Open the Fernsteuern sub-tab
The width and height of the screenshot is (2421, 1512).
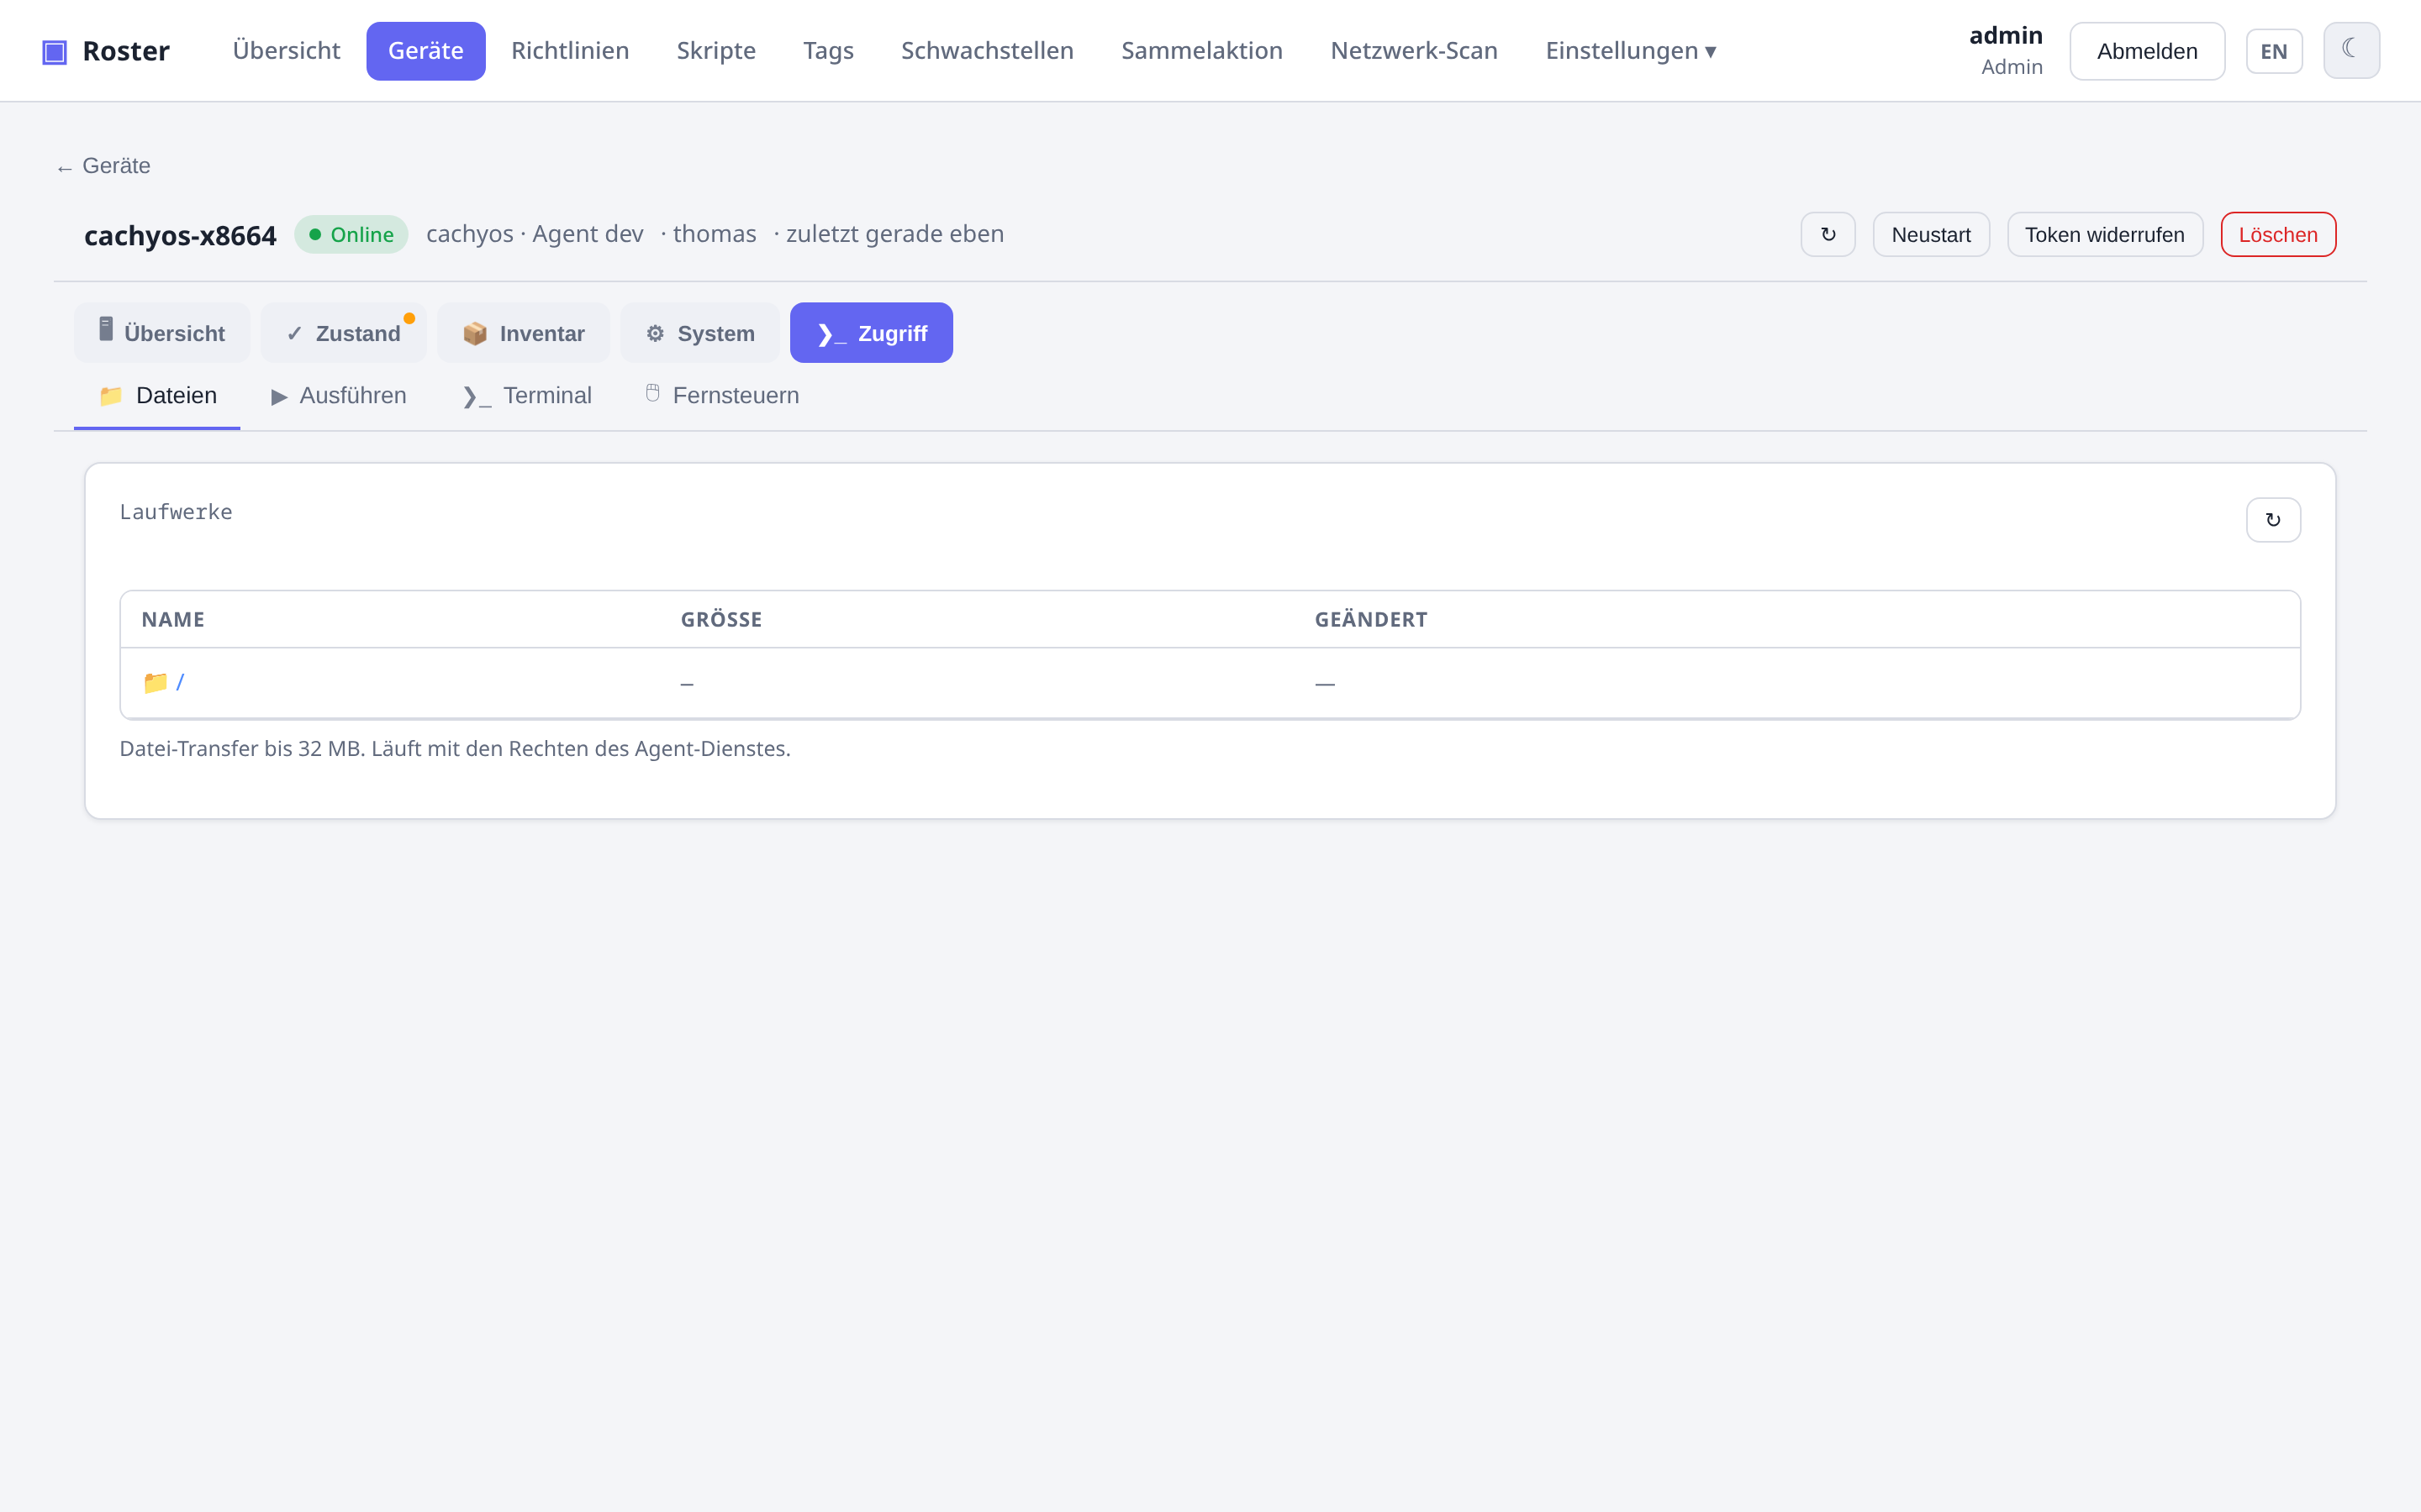721,396
